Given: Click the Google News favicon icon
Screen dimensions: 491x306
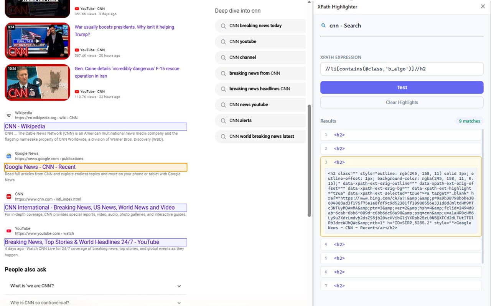Looking at the screenshot, I should coord(8,156).
